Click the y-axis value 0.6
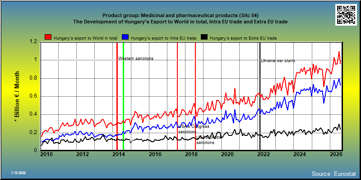Viewport: 361px width, 180px height. pos(33,96)
